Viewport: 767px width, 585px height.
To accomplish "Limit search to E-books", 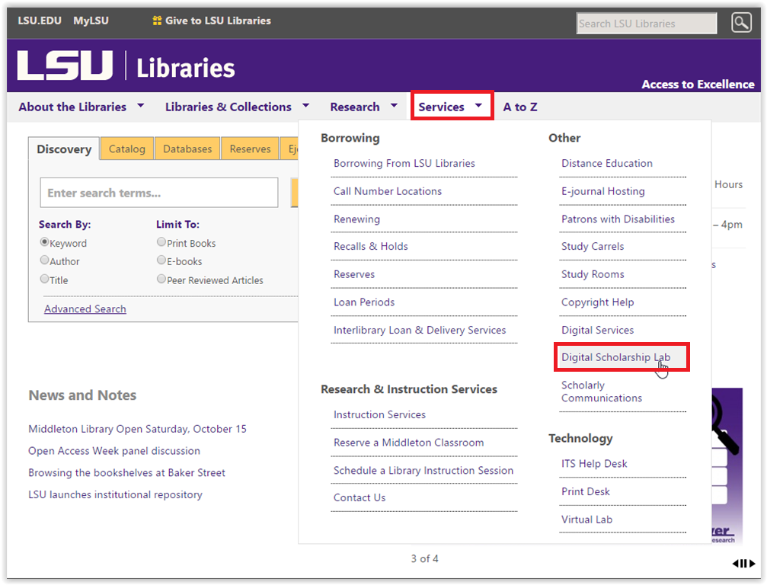I will pyautogui.click(x=161, y=261).
